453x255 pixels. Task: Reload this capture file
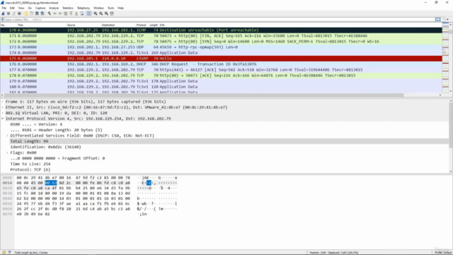pos(42,13)
